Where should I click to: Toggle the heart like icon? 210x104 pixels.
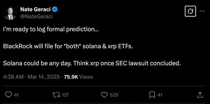pyautogui.click(x=104, y=95)
